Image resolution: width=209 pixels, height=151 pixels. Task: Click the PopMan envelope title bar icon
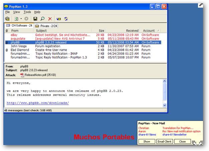pyautogui.click(x=6, y=6)
